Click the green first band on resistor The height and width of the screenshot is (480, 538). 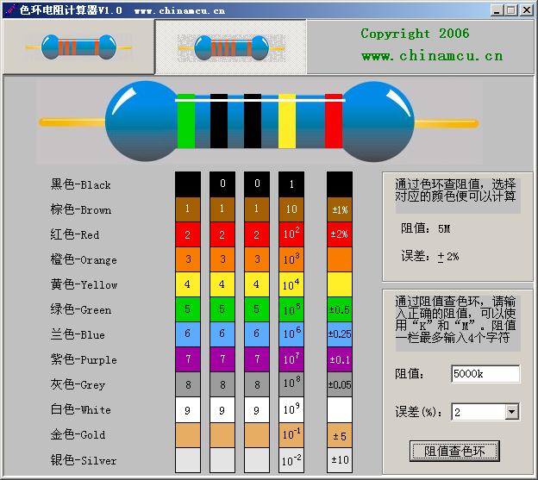186,121
